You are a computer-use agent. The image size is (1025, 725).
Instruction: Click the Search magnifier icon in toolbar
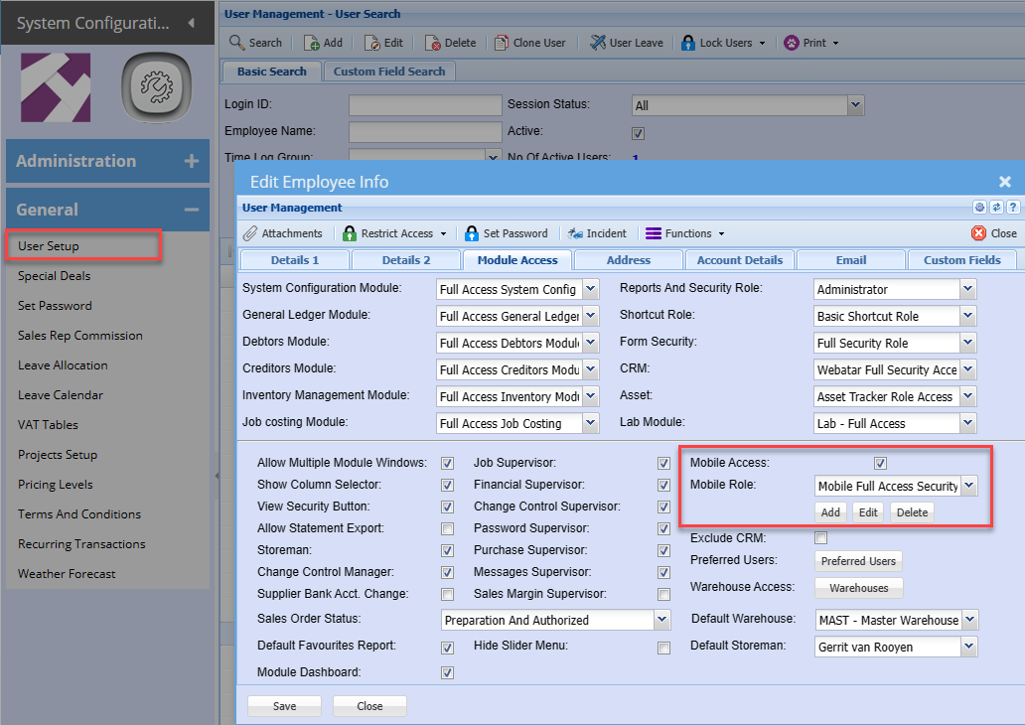coord(237,43)
